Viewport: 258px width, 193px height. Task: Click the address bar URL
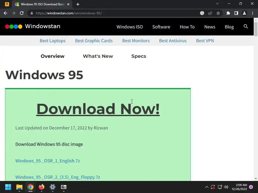point(69,13)
